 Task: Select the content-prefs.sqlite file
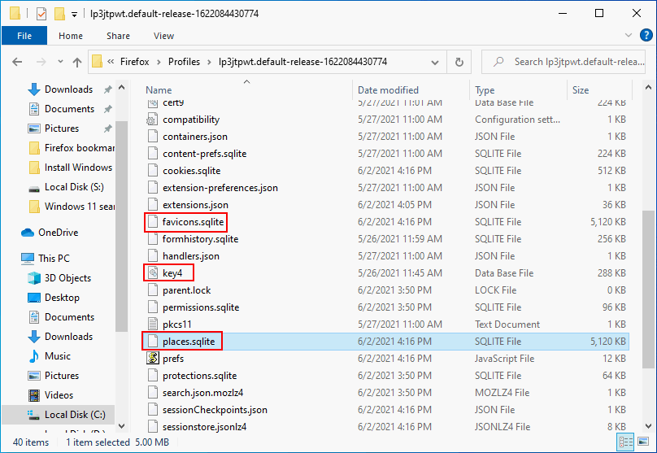coord(204,154)
